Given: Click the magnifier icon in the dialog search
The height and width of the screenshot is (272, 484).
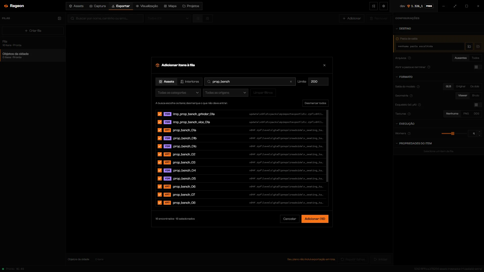Looking at the screenshot, I should (x=209, y=82).
